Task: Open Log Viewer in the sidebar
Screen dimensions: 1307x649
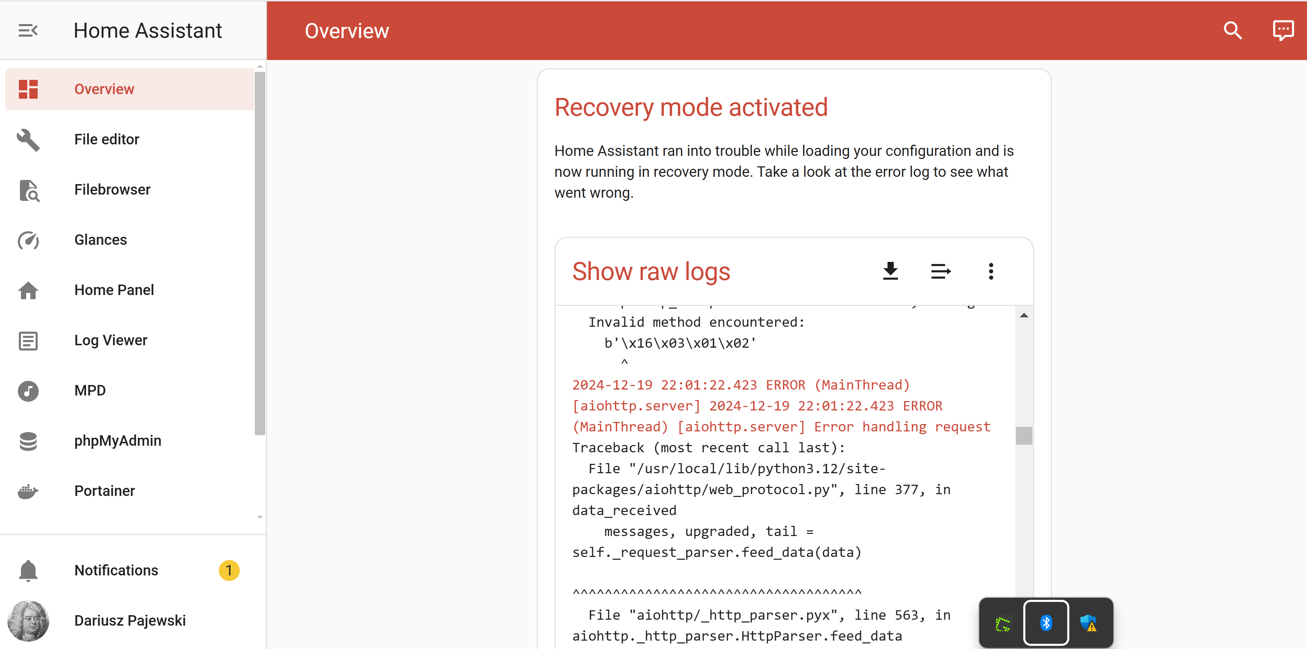Action: point(110,340)
